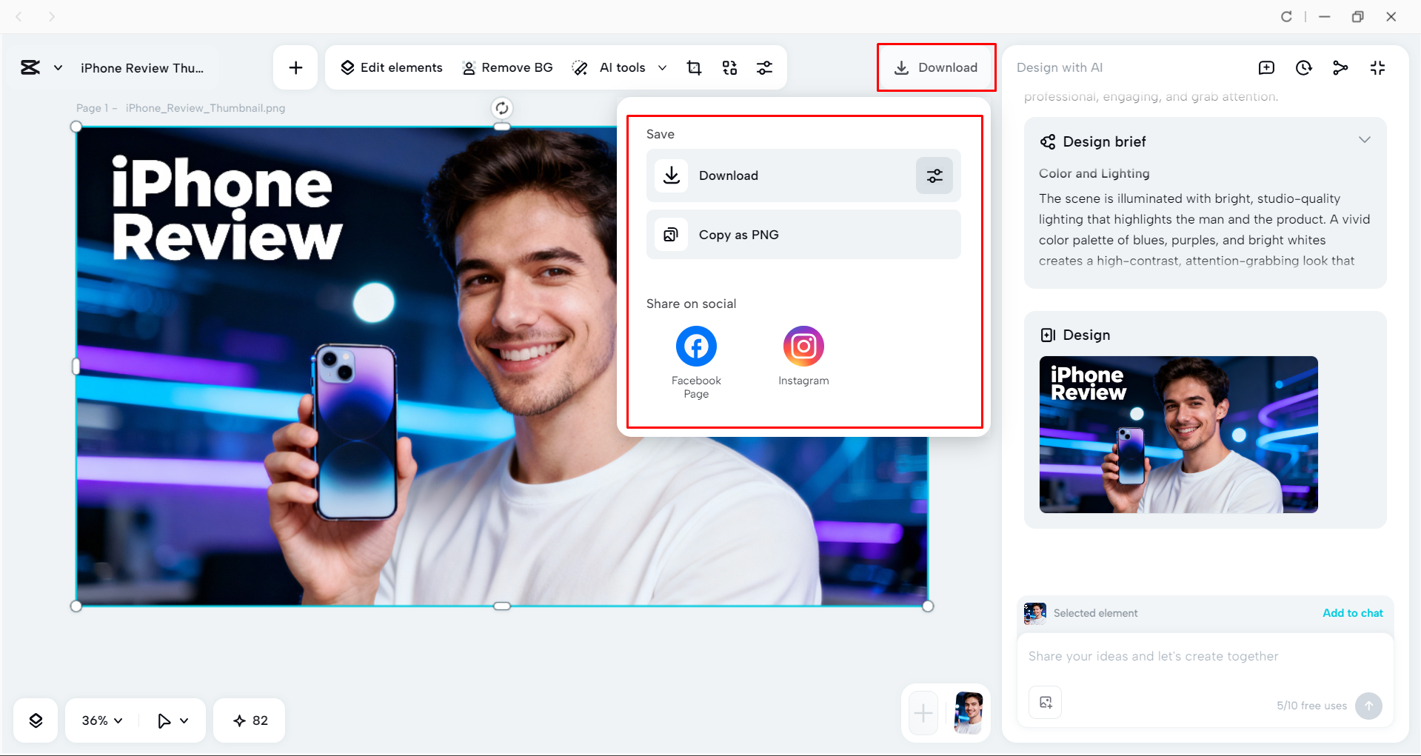Open the iPhone Review design thumbnail
1421x756 pixels.
(x=1178, y=435)
